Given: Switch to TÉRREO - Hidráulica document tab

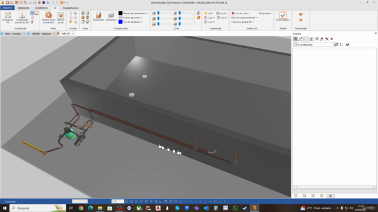Looking at the screenshot, I should click(41, 34).
